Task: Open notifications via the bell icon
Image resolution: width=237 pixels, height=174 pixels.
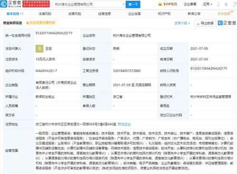Action: (226, 4)
